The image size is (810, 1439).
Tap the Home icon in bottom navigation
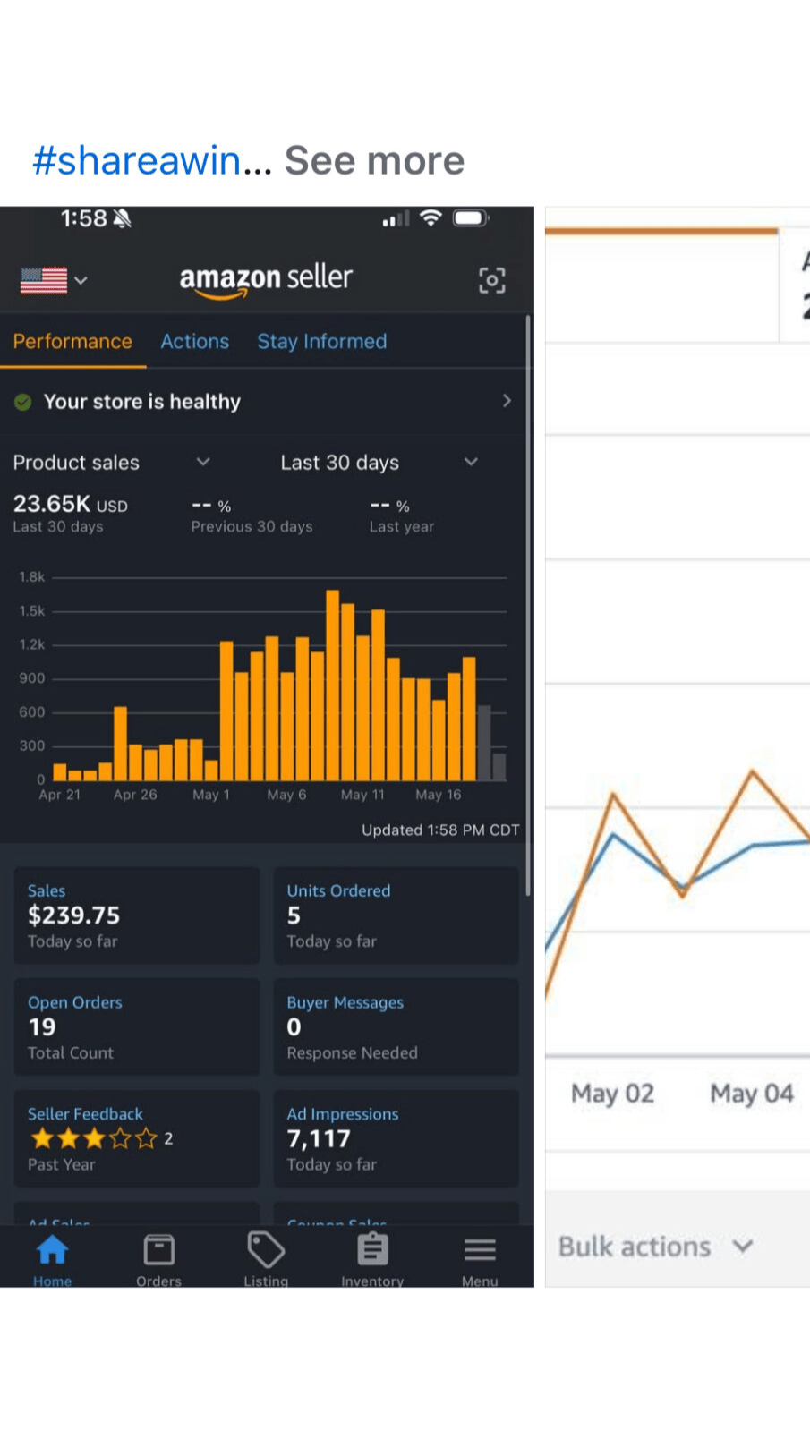[x=52, y=1251]
